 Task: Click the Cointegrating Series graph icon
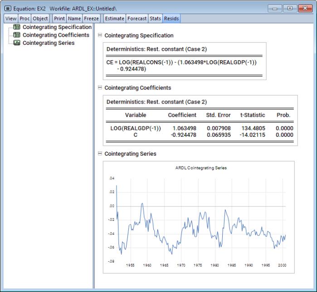coord(17,43)
